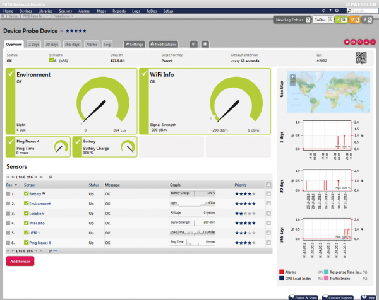The image size is (379, 300).
Task: Click the history page tab icon
Action: point(205,44)
